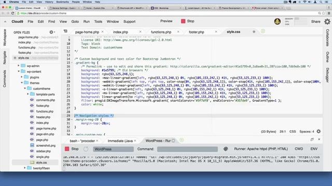
Task: Expand plugins folder
Action: [22, 77]
